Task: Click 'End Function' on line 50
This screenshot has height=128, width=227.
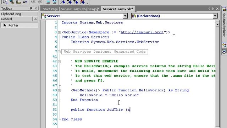Action: coord(84,100)
